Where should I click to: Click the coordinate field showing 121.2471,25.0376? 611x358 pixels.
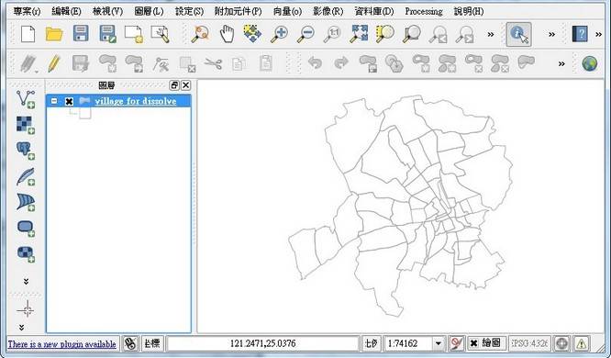[x=262, y=343]
